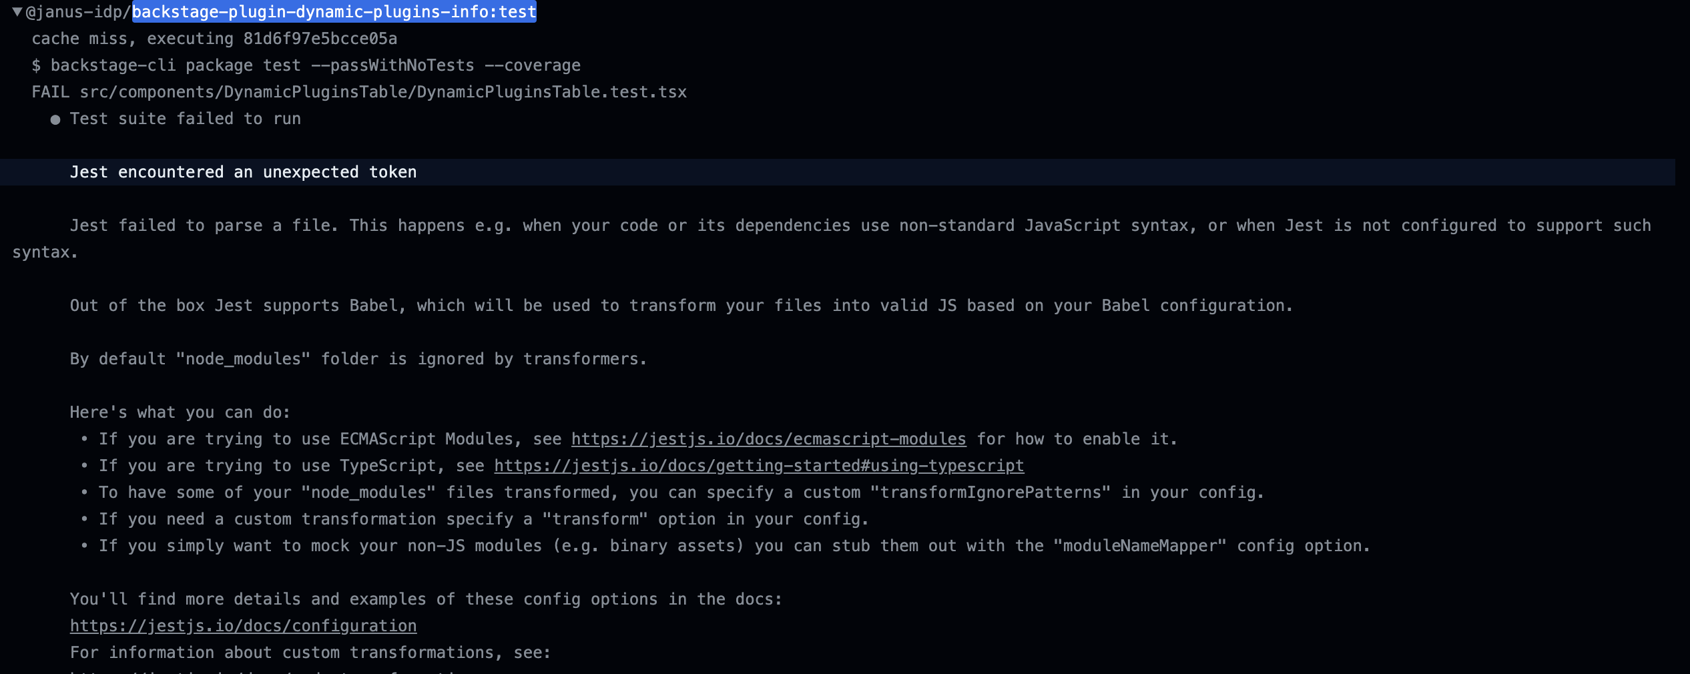Click the "For information about custom transformations" line
The height and width of the screenshot is (674, 1690).
click(310, 653)
